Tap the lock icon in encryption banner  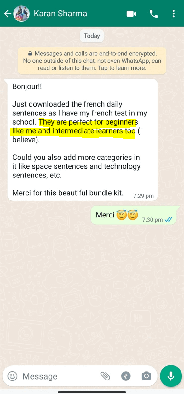30,54
